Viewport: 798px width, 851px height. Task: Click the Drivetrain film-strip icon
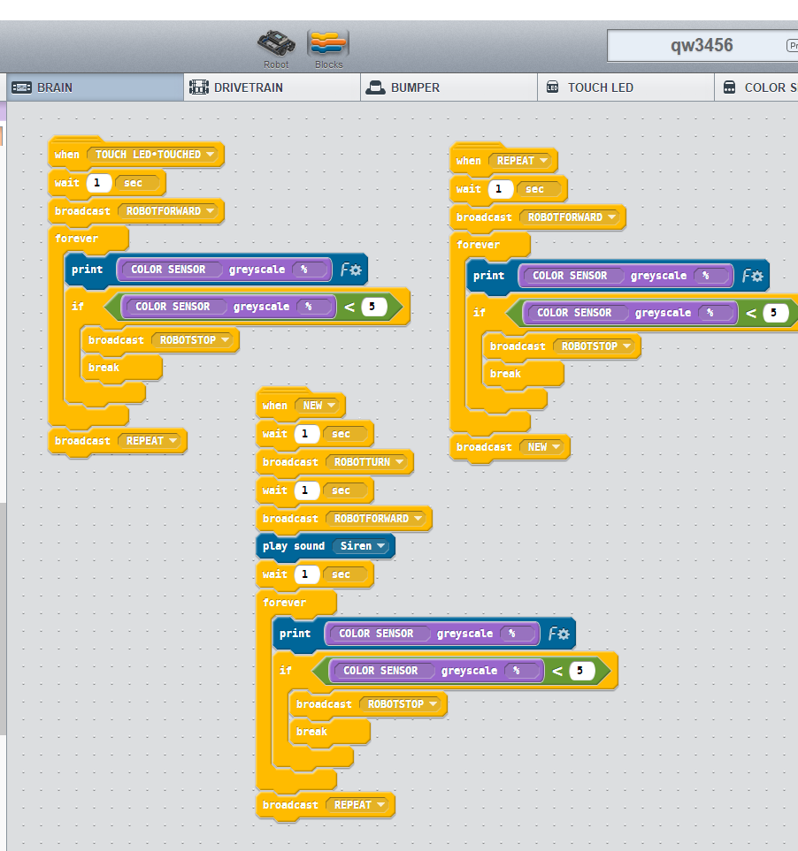[200, 87]
